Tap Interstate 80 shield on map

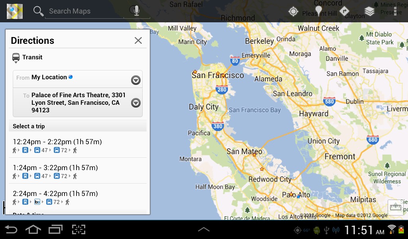point(235,61)
